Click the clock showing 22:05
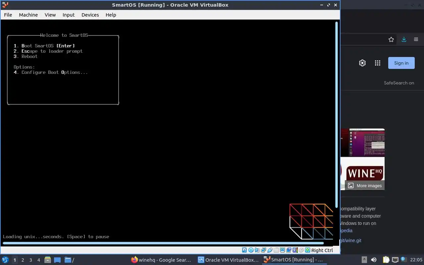The width and height of the screenshot is (424, 265). (416, 260)
